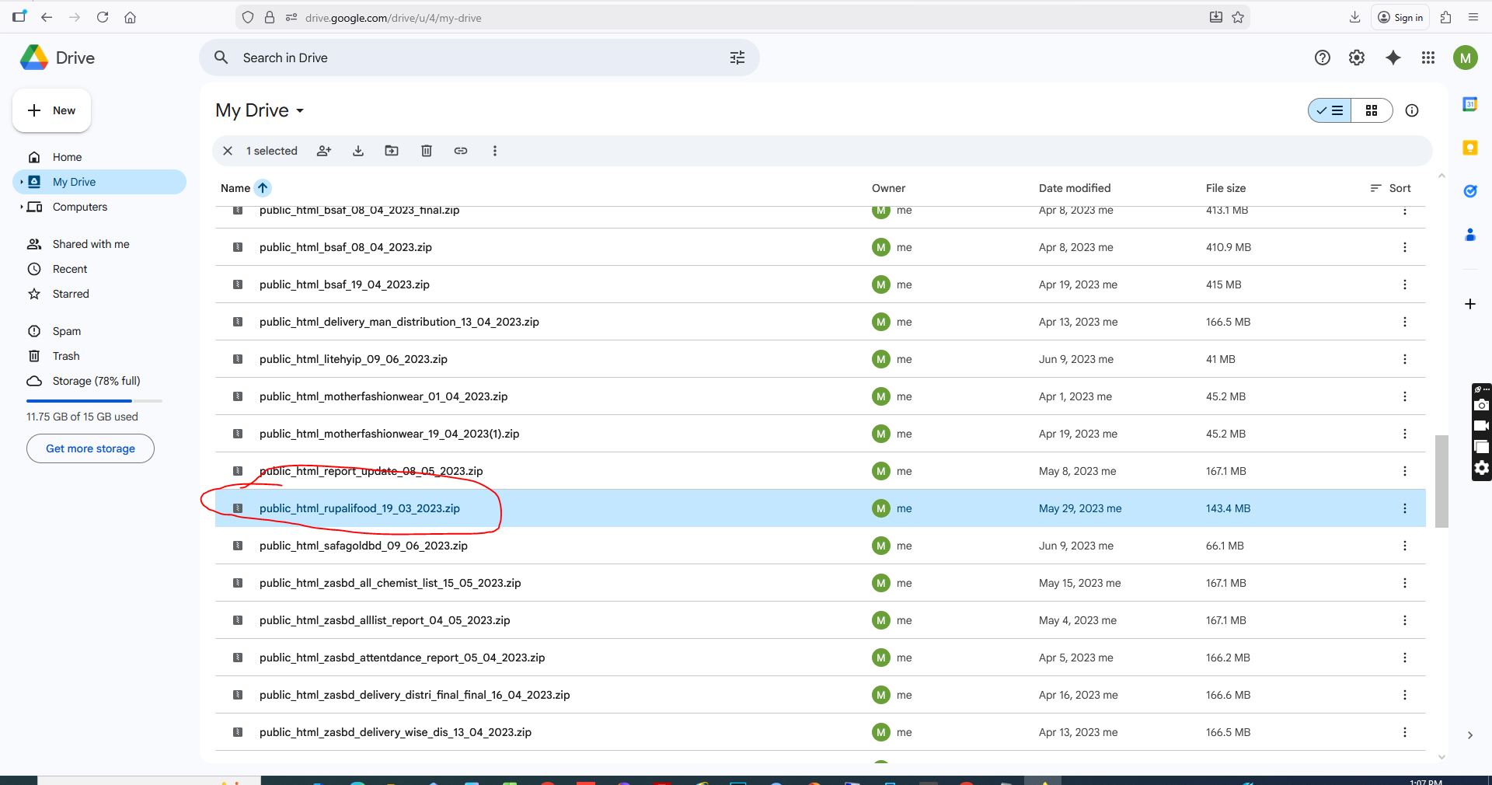Click the Get more storage button
The height and width of the screenshot is (785, 1492).
coord(90,448)
